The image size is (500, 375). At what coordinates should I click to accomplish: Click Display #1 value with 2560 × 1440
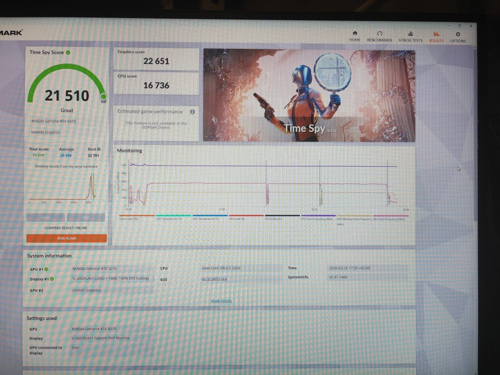110,278
